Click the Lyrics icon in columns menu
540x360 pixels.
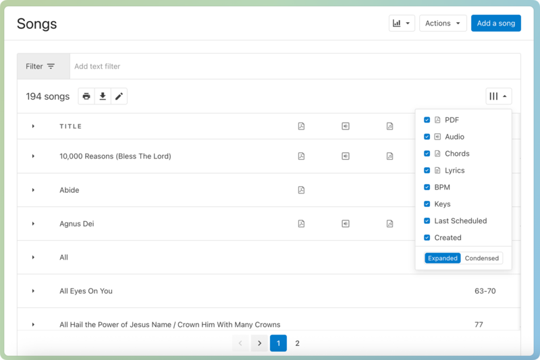coord(437,170)
